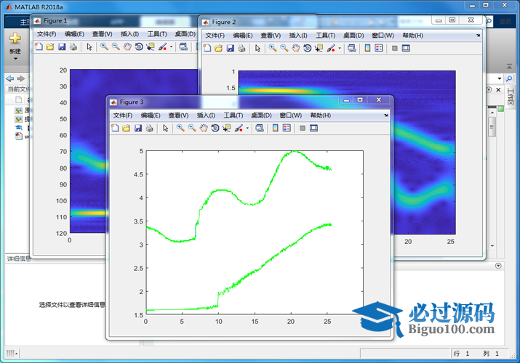Toggle Insert Colorbar in Figure 3 toolbar
This screenshot has height=363, width=520.
point(276,129)
